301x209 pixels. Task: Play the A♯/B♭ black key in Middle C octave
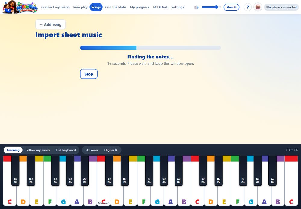179,170
